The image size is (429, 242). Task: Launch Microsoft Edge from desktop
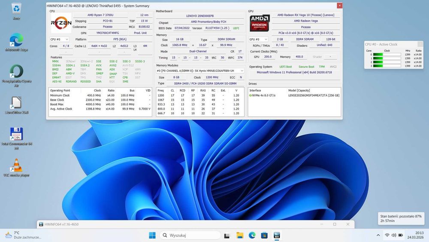click(16, 43)
